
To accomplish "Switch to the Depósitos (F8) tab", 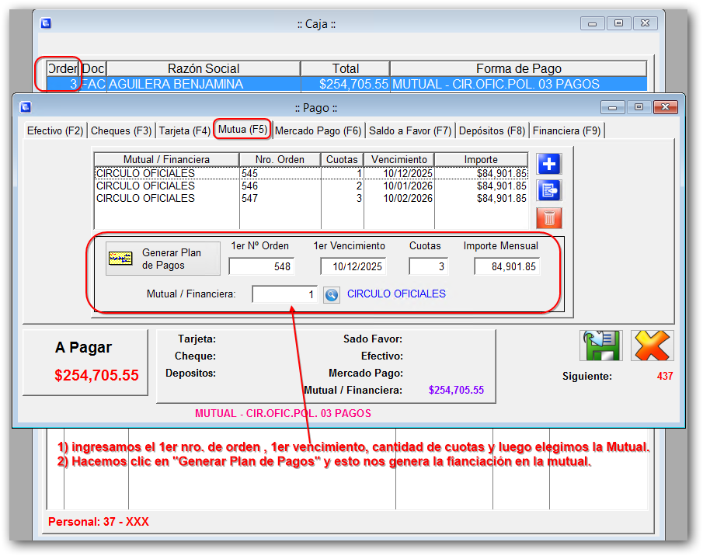I will point(492,130).
